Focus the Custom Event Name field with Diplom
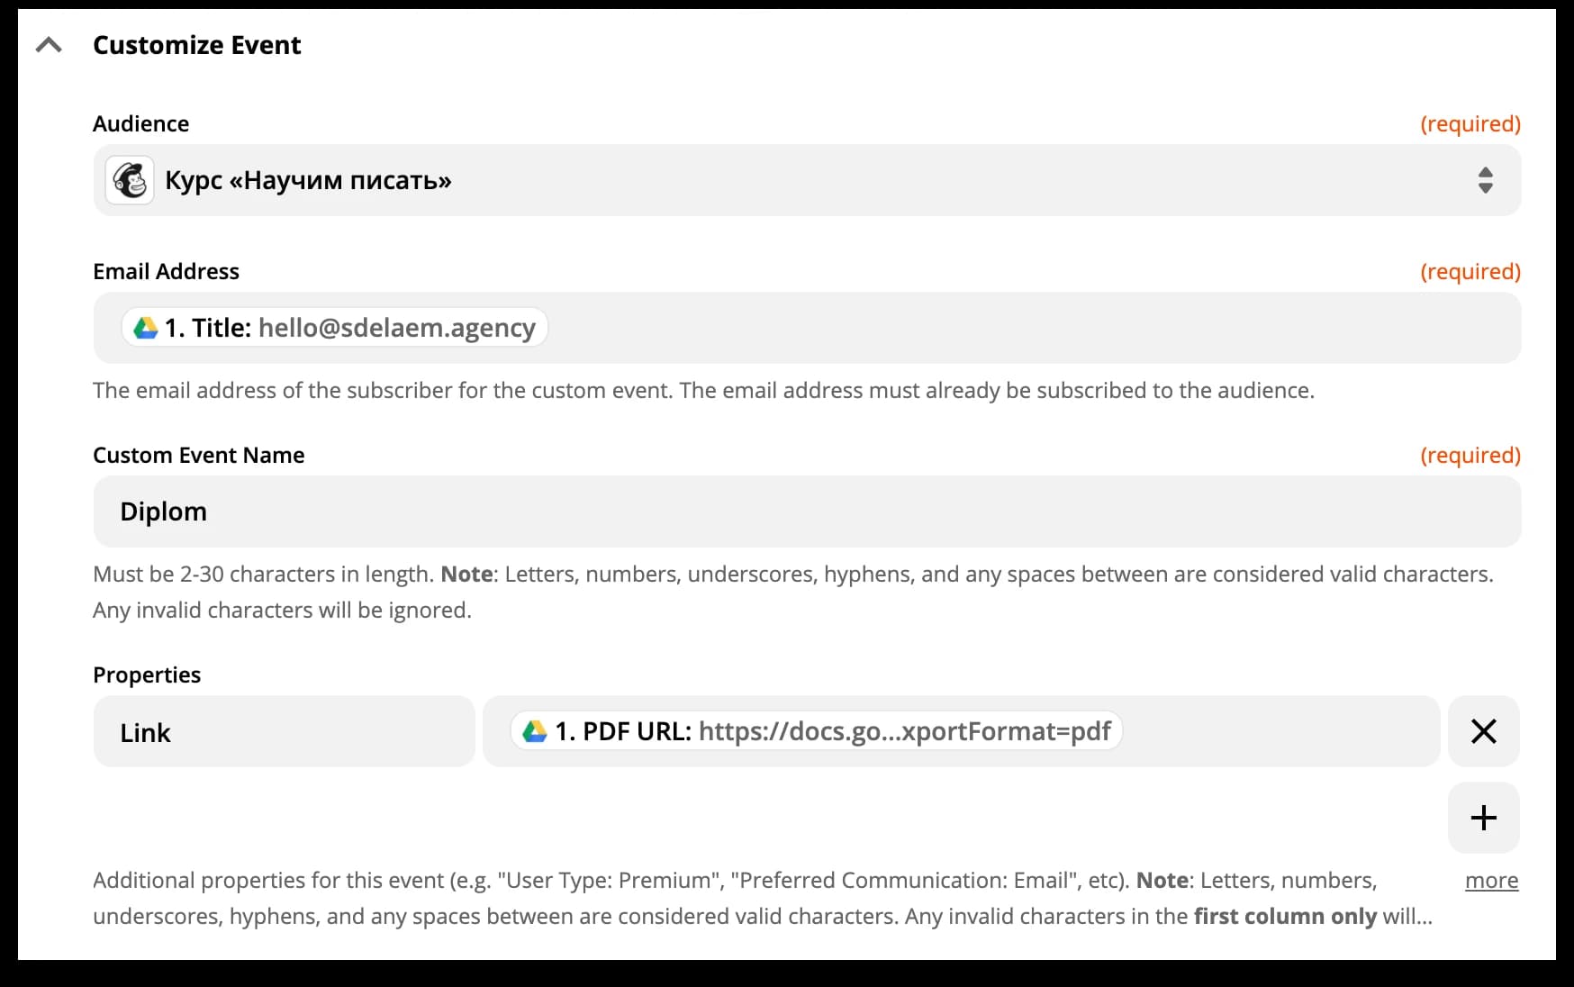The width and height of the screenshot is (1574, 987). (x=806, y=512)
